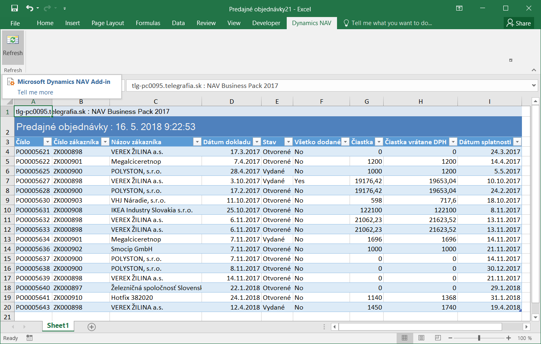Click the formula bar text field
Viewport: 541px width, 344px height.
pyautogui.click(x=328, y=85)
